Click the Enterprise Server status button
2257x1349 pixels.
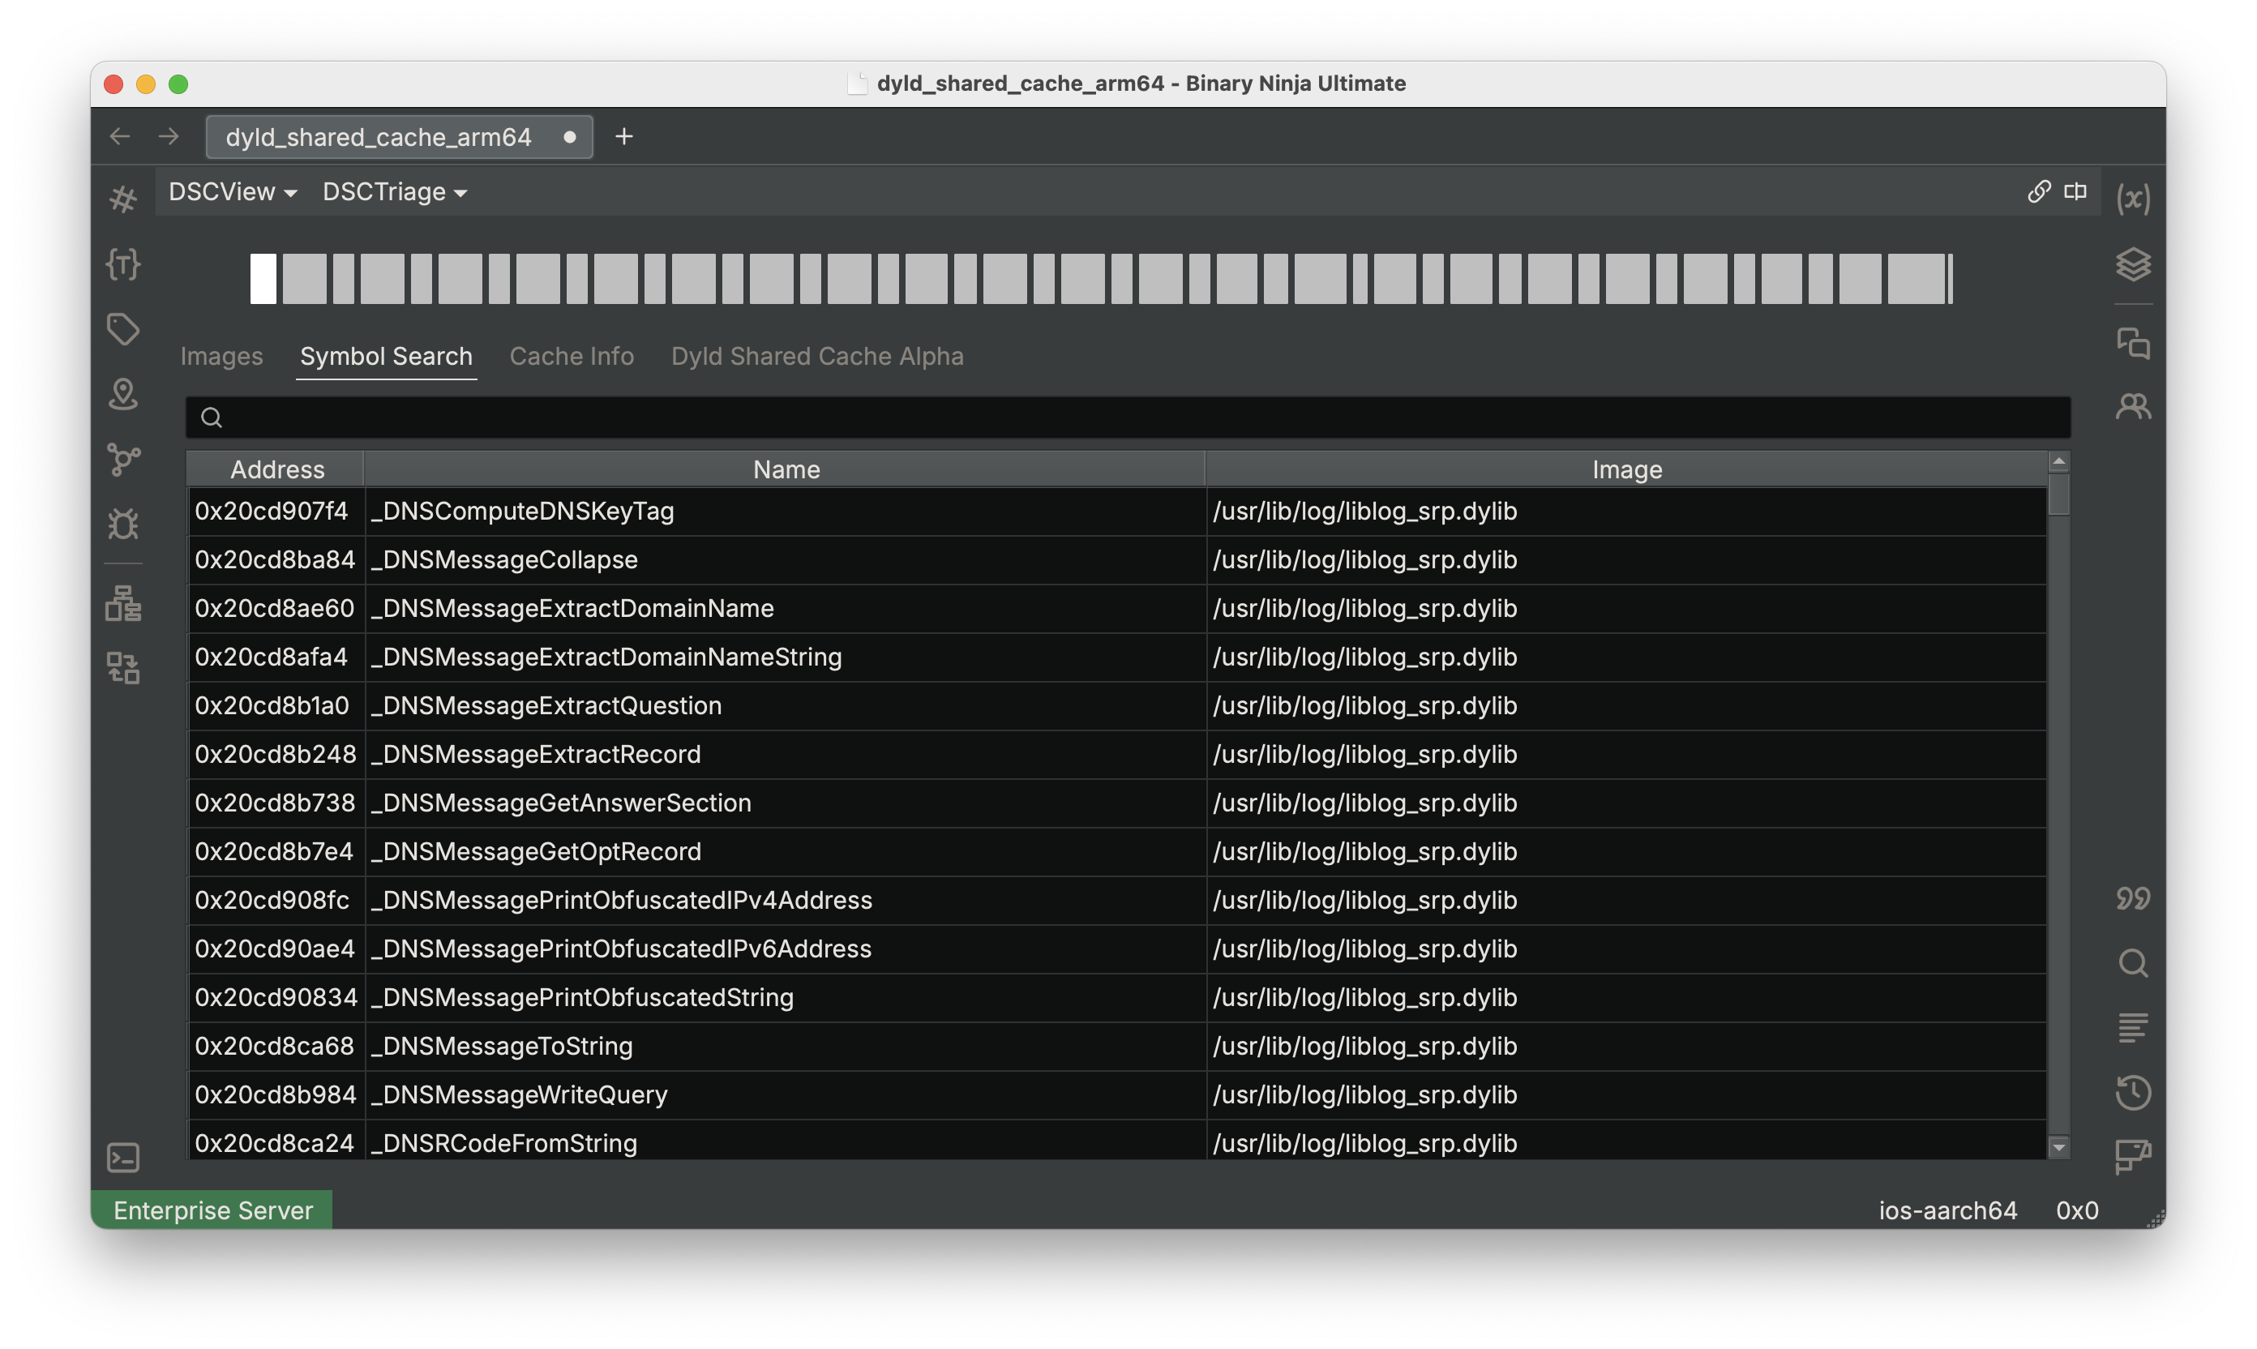(212, 1210)
